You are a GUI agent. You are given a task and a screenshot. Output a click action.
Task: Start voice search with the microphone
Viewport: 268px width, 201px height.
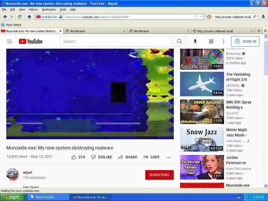coord(195,41)
